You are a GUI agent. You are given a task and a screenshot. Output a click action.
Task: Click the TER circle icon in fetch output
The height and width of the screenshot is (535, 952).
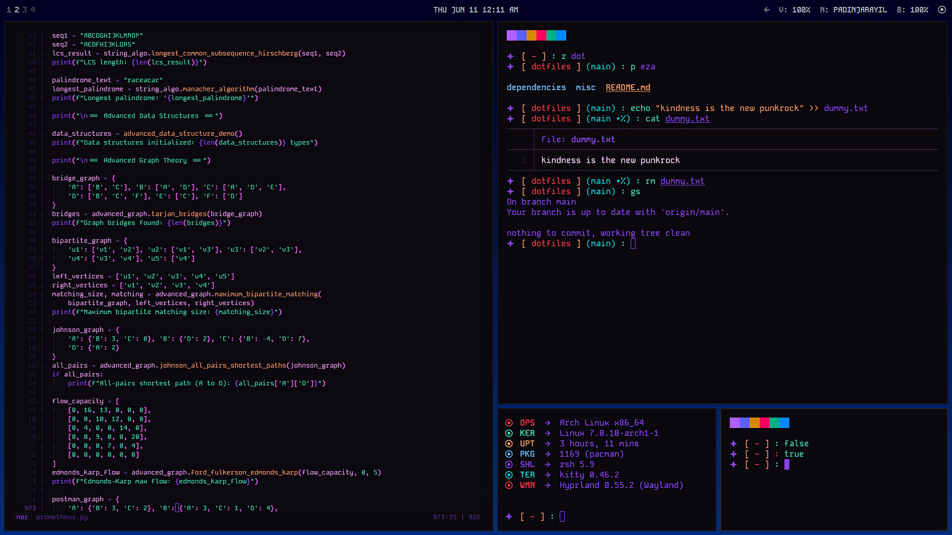(509, 475)
